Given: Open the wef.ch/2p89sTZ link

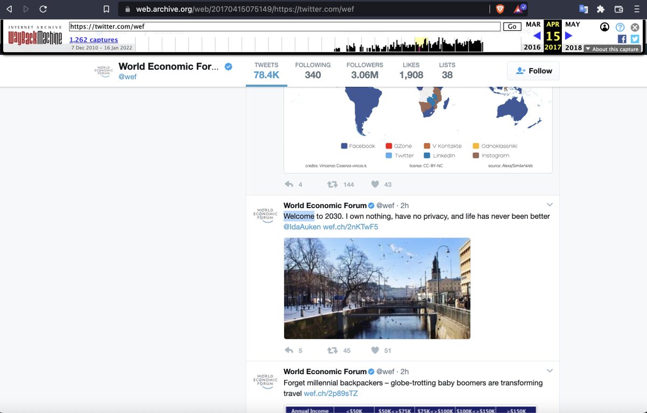Looking at the screenshot, I should 331,394.
